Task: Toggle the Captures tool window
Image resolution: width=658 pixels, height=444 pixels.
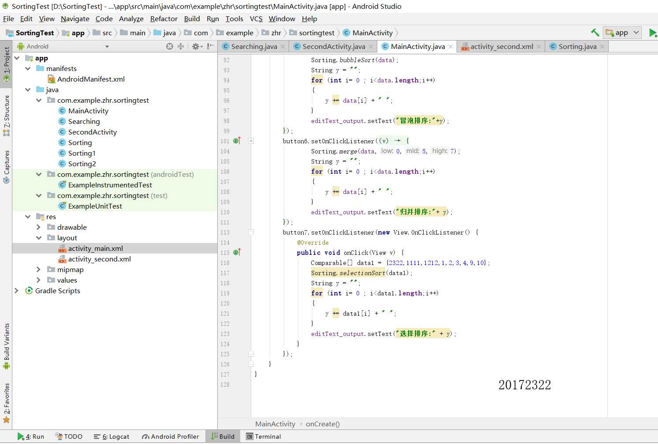Action: [x=6, y=167]
